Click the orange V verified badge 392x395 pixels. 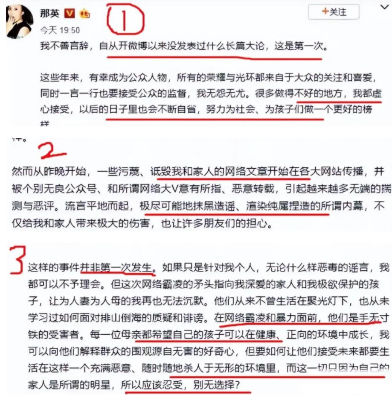point(70,13)
